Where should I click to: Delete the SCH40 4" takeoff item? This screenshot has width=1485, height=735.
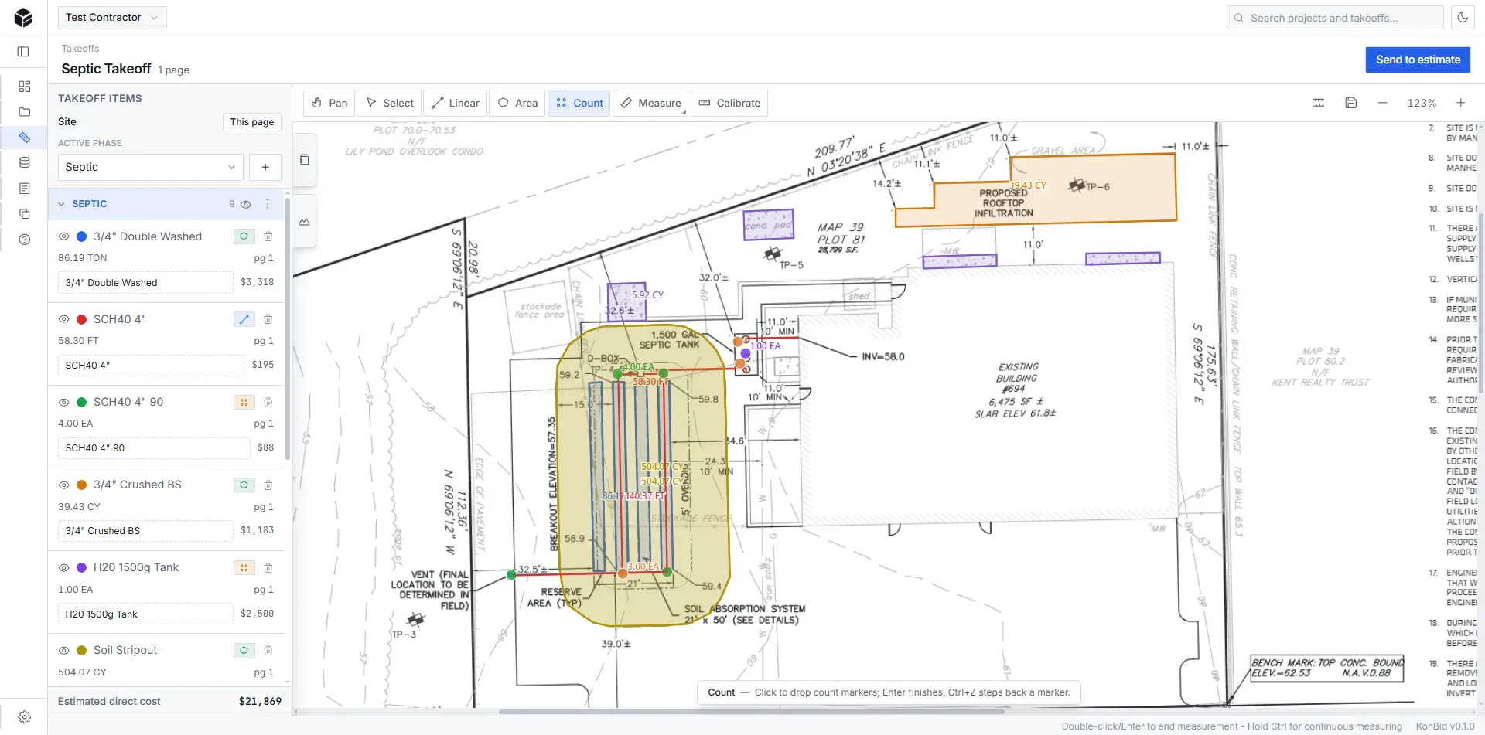coord(268,319)
